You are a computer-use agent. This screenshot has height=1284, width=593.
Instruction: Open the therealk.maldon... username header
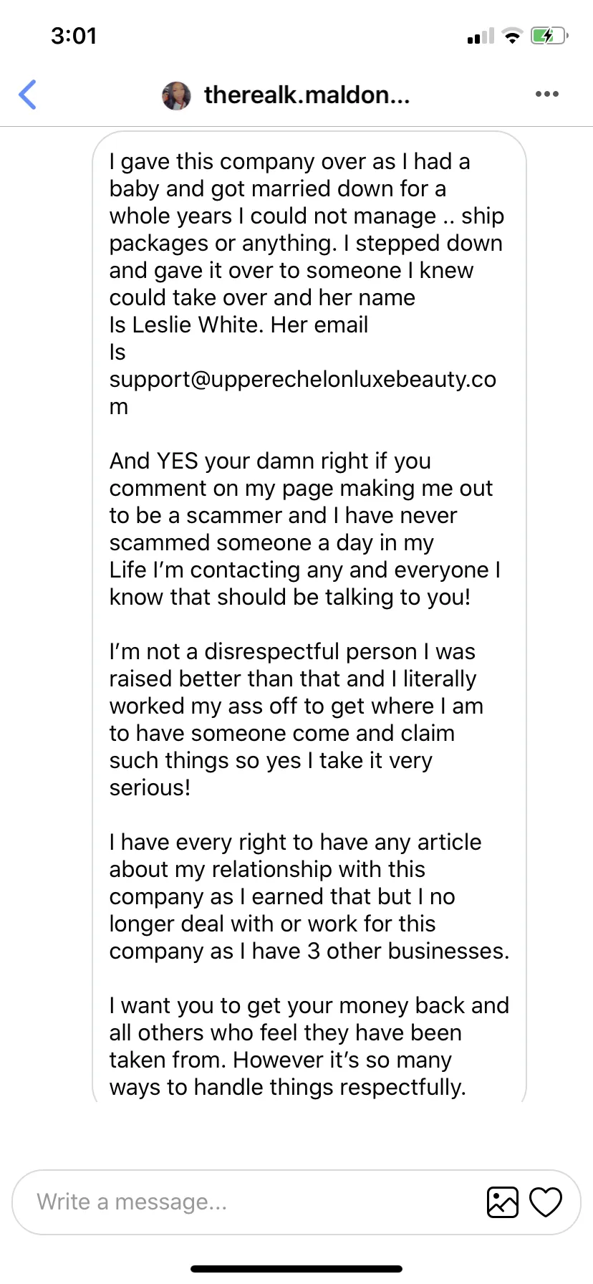coord(307,95)
